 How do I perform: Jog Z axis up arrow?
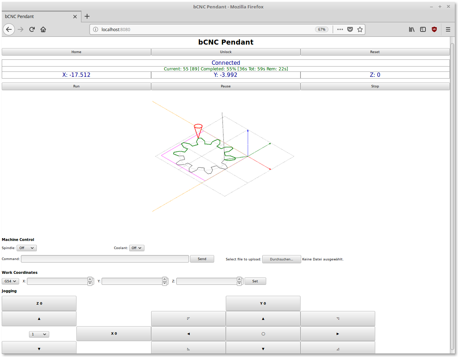coord(39,319)
